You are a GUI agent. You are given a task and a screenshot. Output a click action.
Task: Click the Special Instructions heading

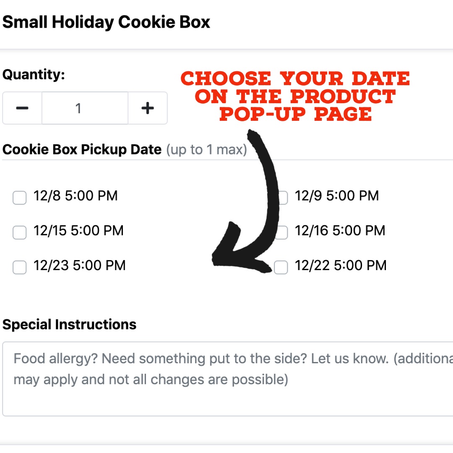pyautogui.click(x=69, y=324)
